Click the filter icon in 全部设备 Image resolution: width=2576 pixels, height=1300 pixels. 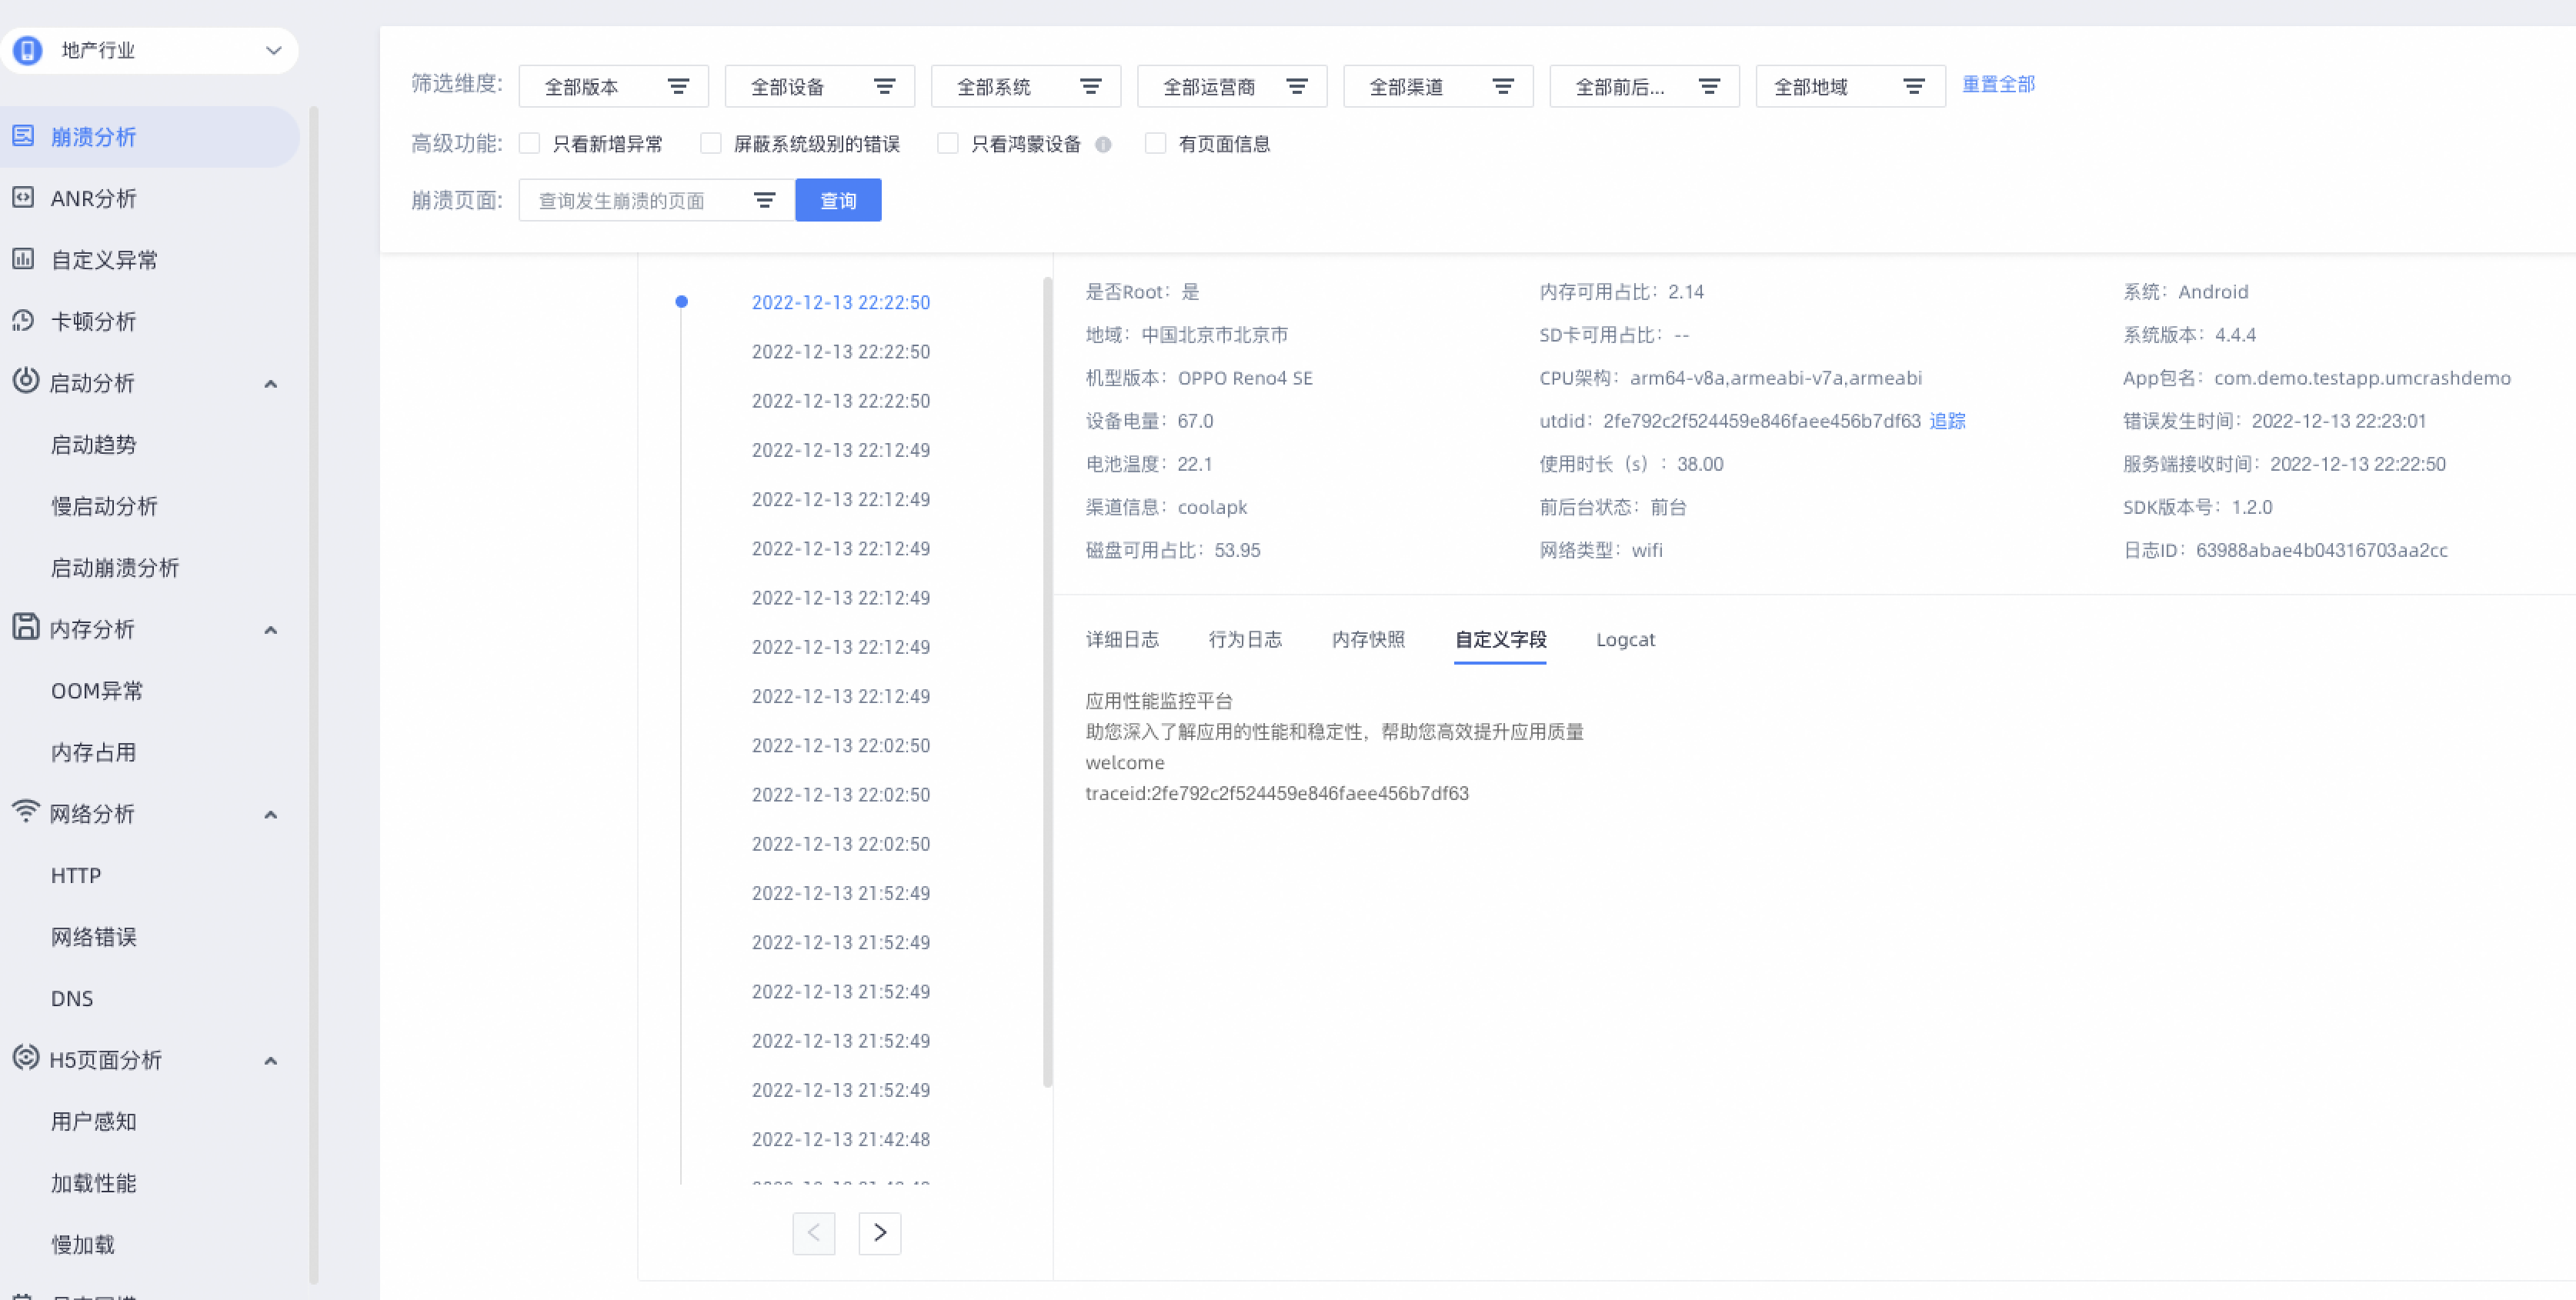884,87
